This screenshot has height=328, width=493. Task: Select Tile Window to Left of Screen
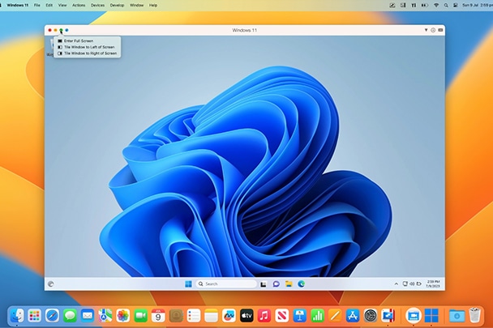point(87,47)
